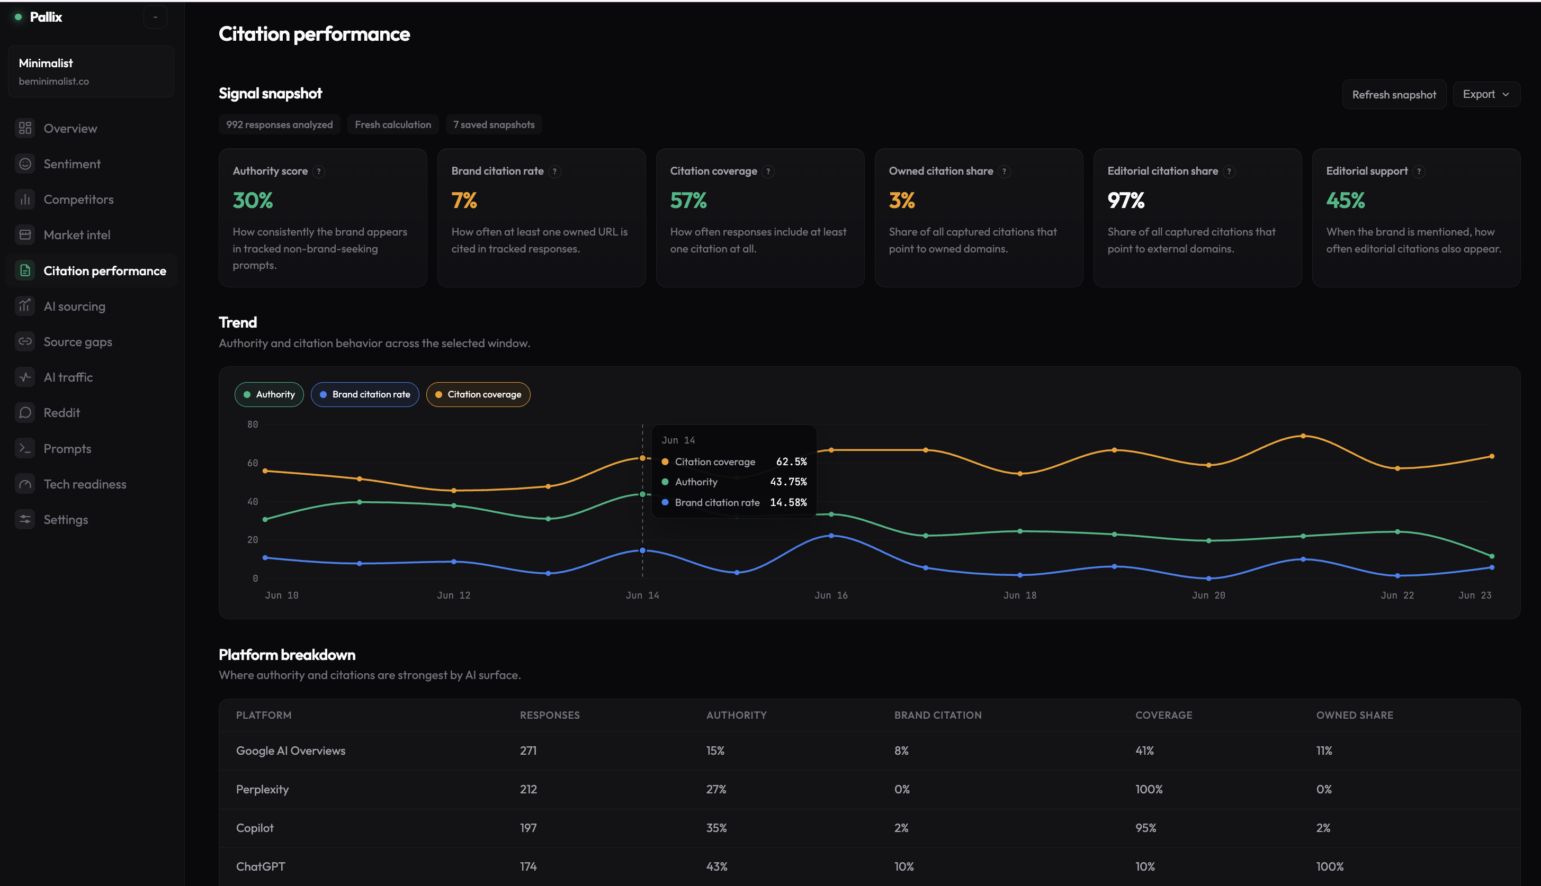Screen dimensions: 1541x886
Task: Click the Source gaps link icon
Action: (x=25, y=341)
